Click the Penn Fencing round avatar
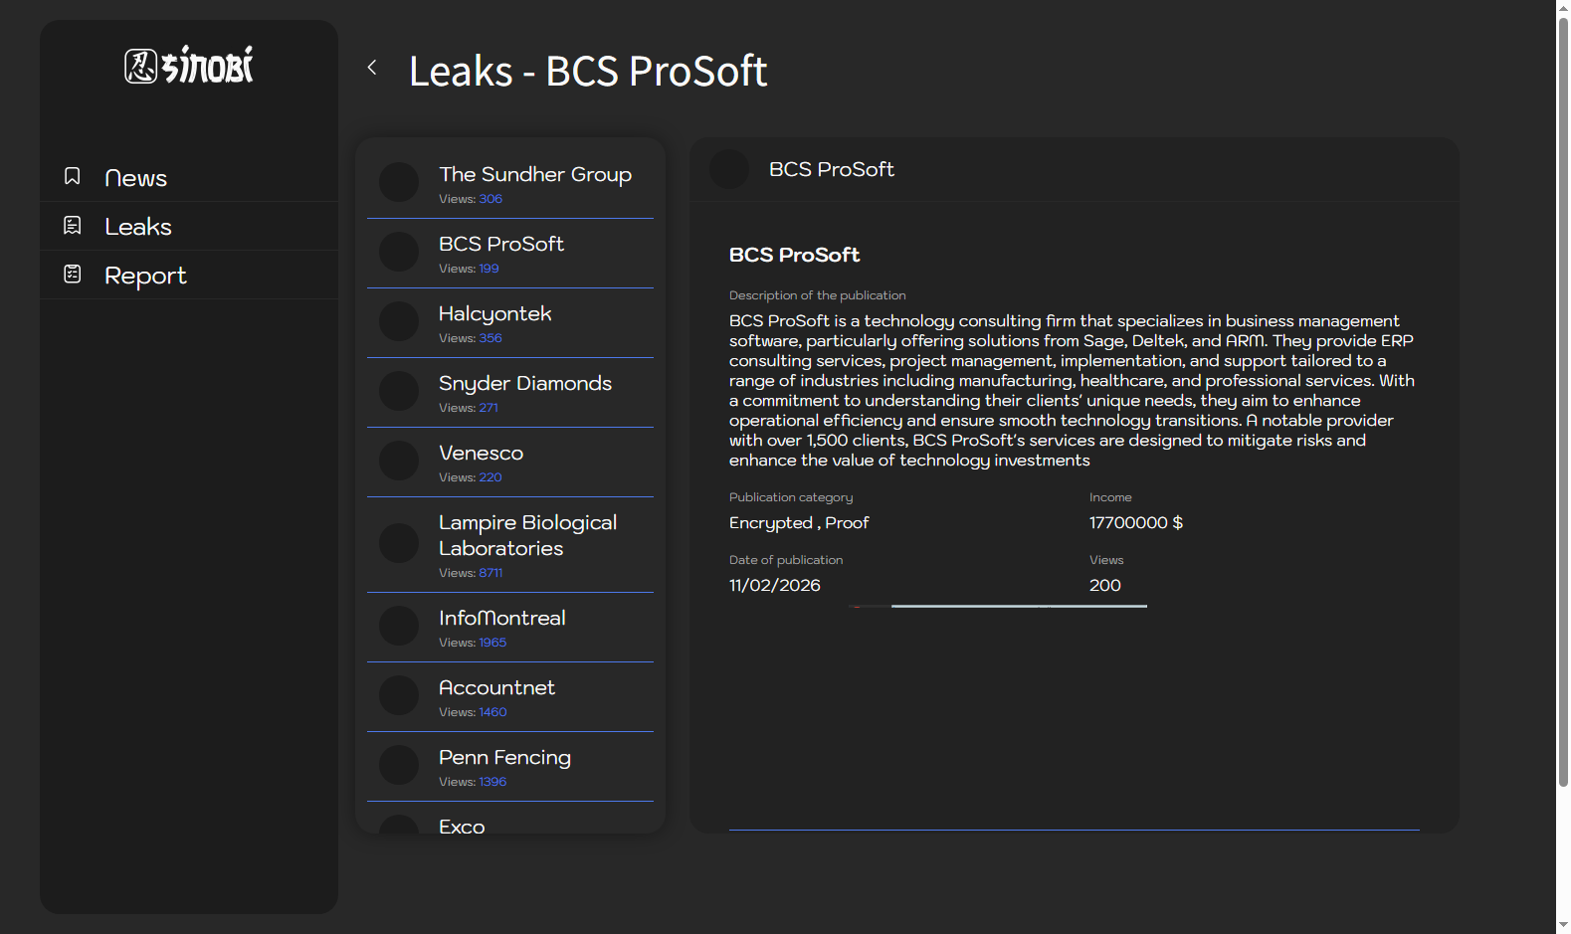The image size is (1571, 934). click(399, 766)
